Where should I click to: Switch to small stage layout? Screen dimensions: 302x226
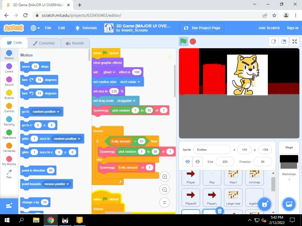tap(274, 41)
